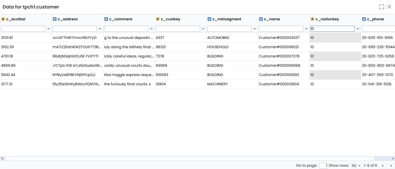Click text type icon of c_address

point(55,19)
